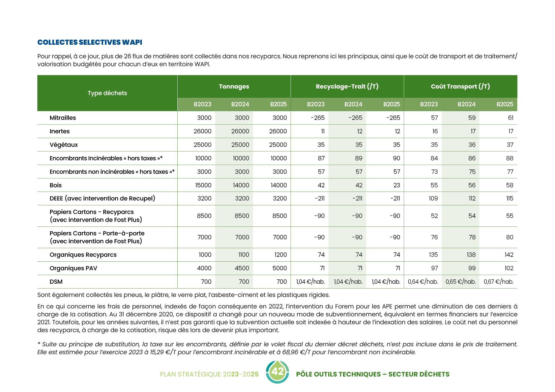Select the "Végétaux" row label

tap(64, 145)
